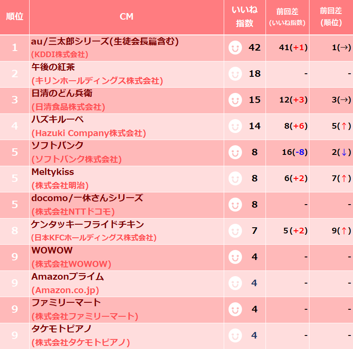Select the 順位 column header
This screenshot has width=353, height=349.
pyautogui.click(x=15, y=17)
